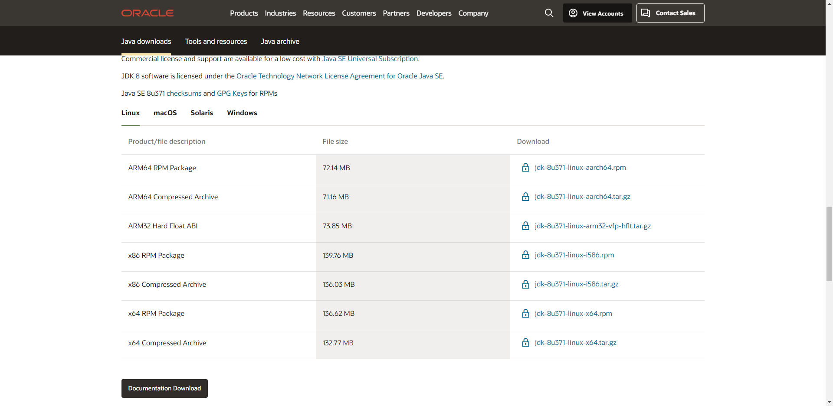Click the search magnifier icon

(549, 13)
